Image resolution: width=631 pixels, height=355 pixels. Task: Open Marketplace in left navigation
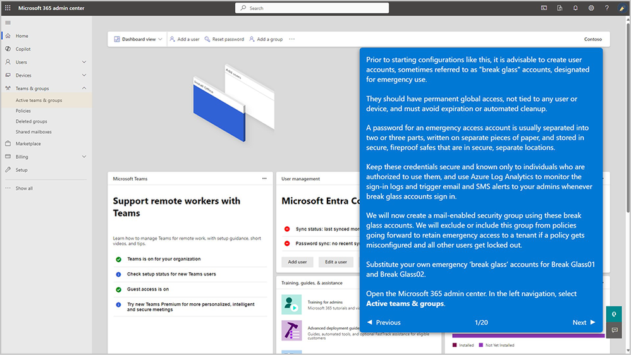click(28, 143)
